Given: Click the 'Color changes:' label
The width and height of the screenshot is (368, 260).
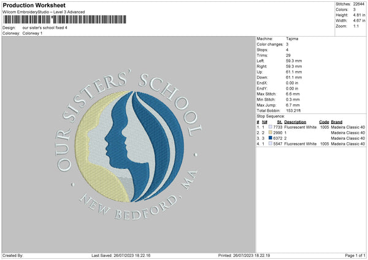Looking at the screenshot, I should coord(270,44).
